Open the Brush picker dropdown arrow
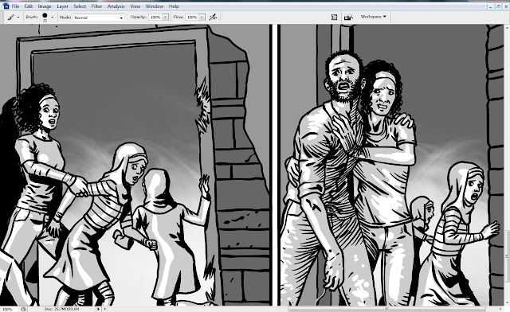The width and height of the screenshot is (510, 312). (53, 18)
